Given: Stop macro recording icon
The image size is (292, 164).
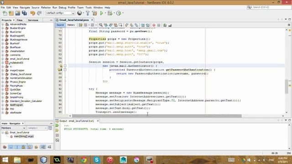Looking at the screenshot, I should [159, 25].
